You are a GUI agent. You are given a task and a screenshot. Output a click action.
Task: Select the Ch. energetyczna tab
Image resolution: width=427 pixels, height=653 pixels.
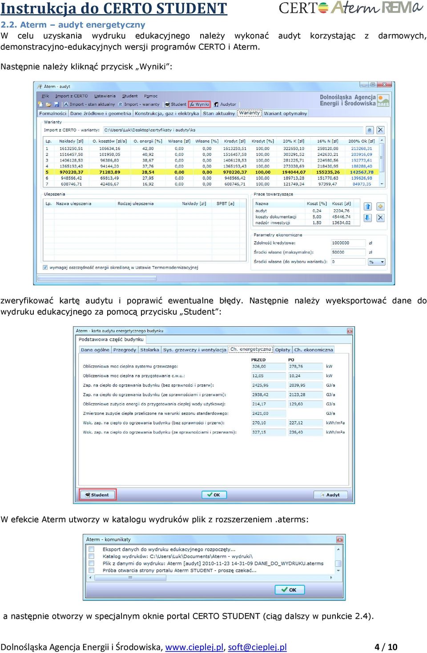[250, 349]
